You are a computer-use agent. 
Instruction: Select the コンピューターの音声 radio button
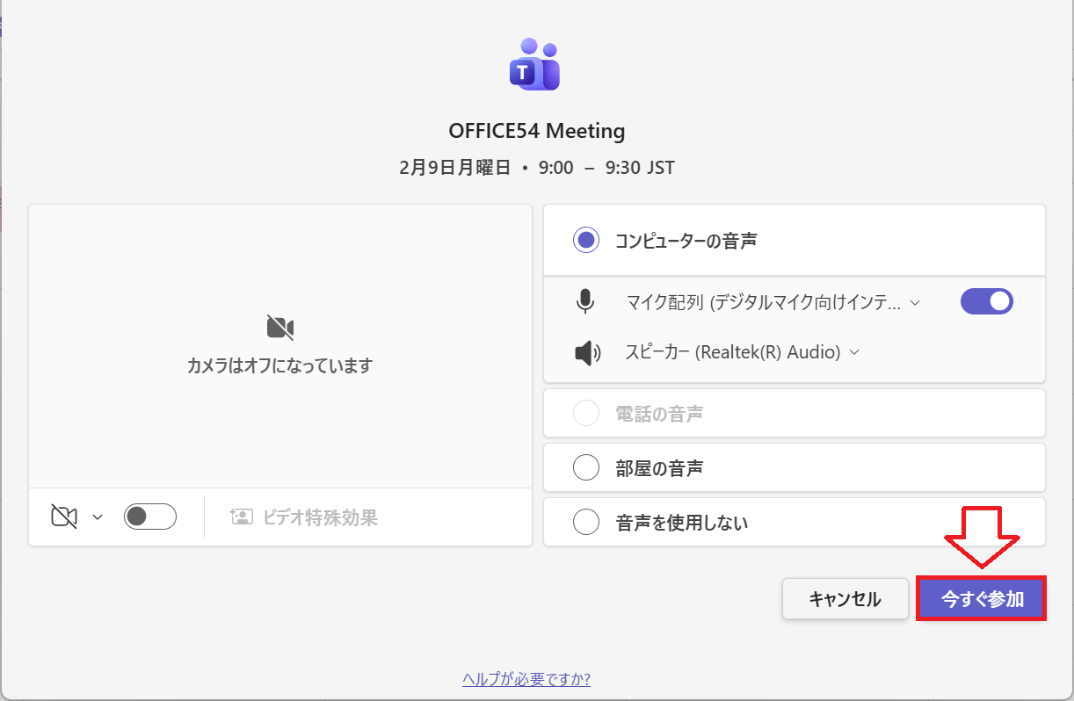tap(586, 240)
